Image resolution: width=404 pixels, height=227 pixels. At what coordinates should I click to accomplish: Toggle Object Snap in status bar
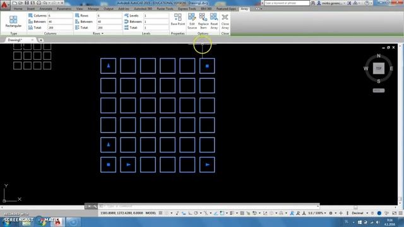pos(222,213)
